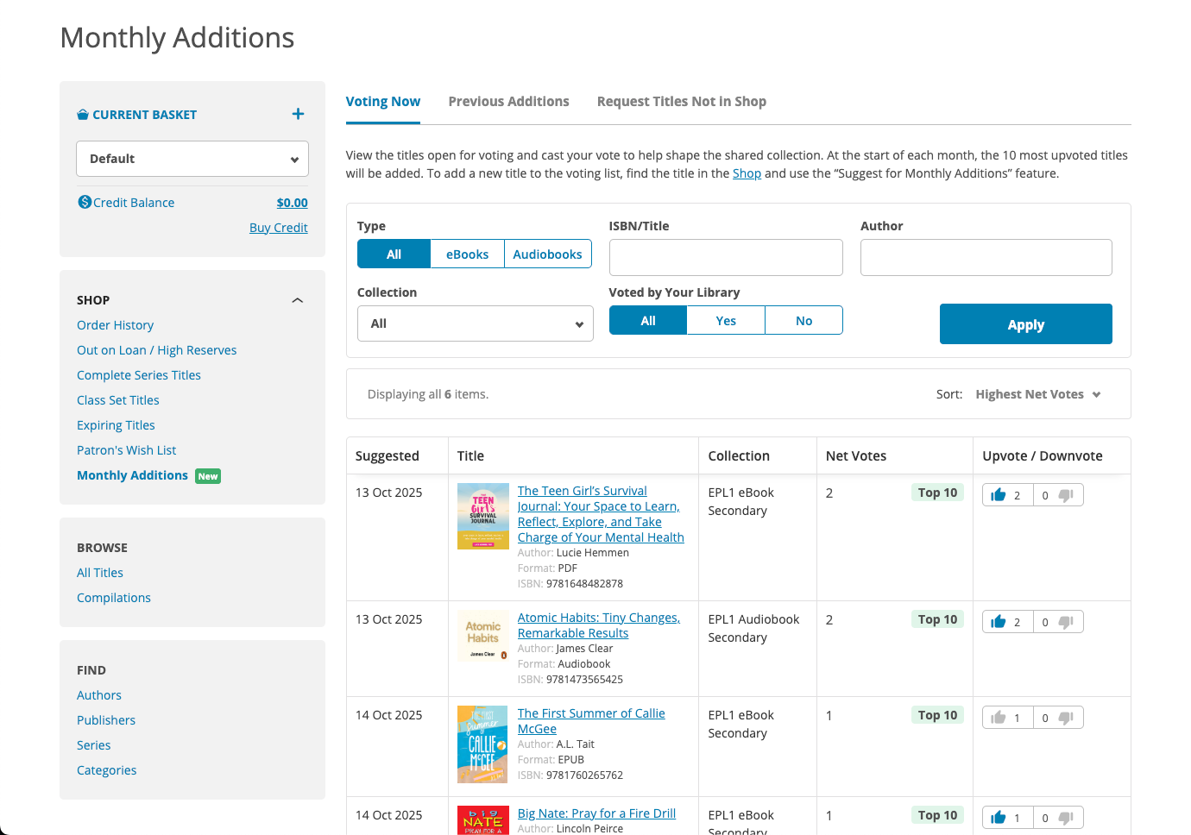Collapse the Shop sidebar section
Screen dimensions: 1191x835
click(x=298, y=300)
